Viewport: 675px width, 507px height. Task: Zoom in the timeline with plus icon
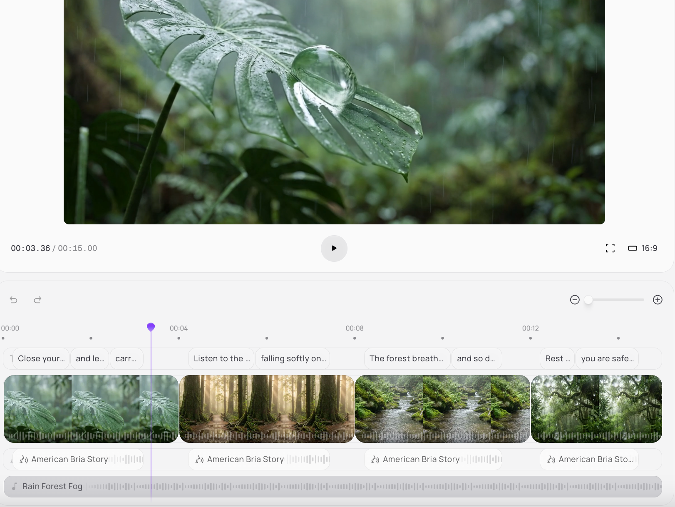658,300
